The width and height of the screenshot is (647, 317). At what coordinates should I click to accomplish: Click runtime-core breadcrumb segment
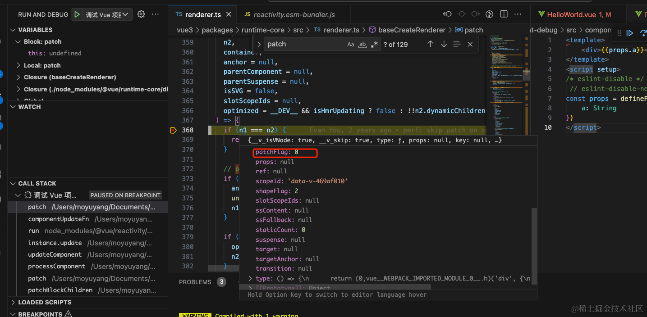coord(263,30)
